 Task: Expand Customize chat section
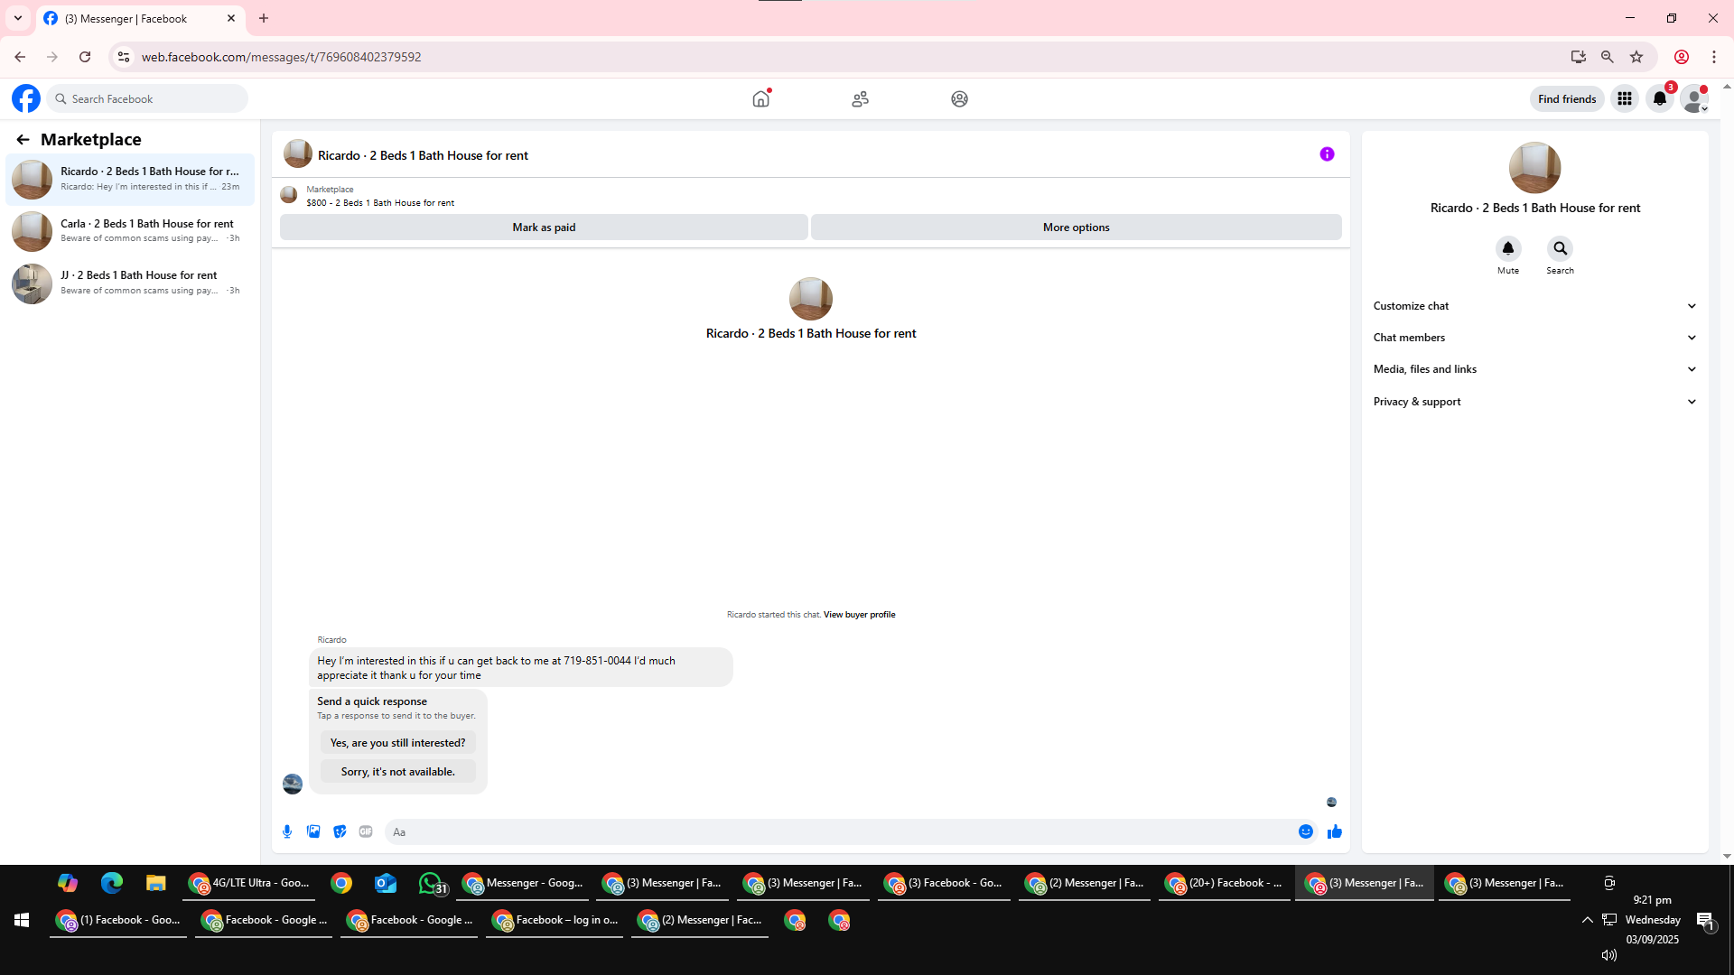pos(1534,306)
